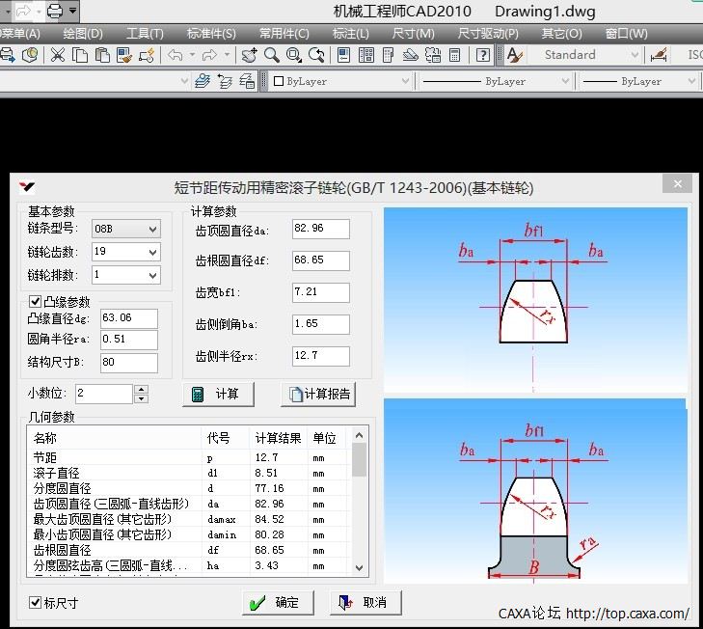Screen dimensions: 703x629
Task: Click the Copy icon in toolbar
Action: coord(81,55)
